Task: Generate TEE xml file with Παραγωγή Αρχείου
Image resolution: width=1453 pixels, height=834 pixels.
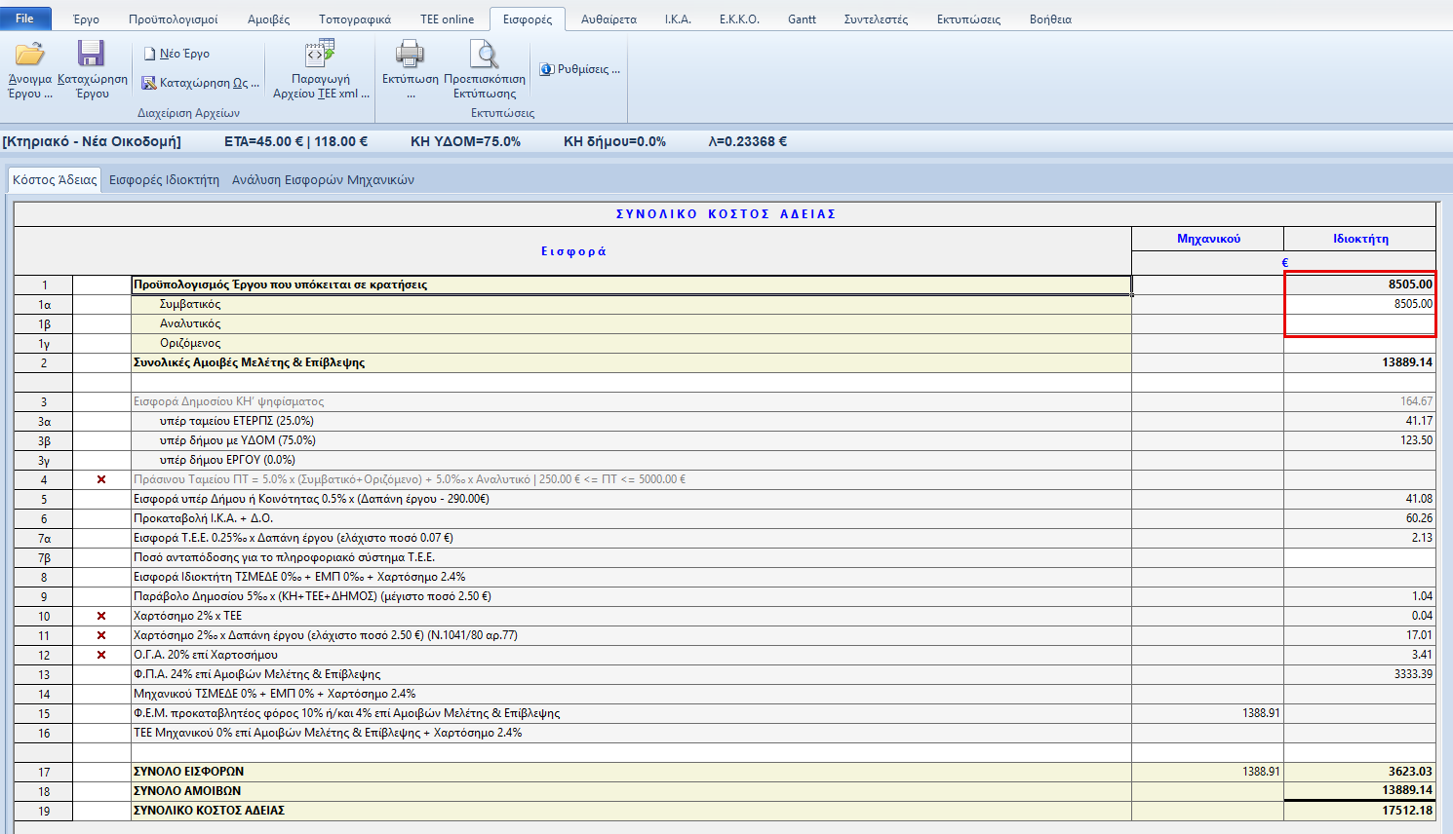Action: tap(320, 55)
